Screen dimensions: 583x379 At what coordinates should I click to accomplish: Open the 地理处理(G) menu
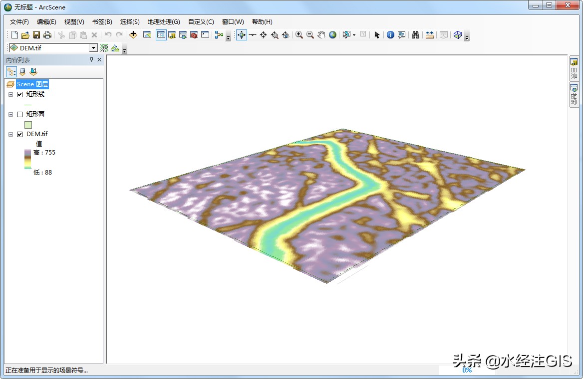tap(164, 21)
